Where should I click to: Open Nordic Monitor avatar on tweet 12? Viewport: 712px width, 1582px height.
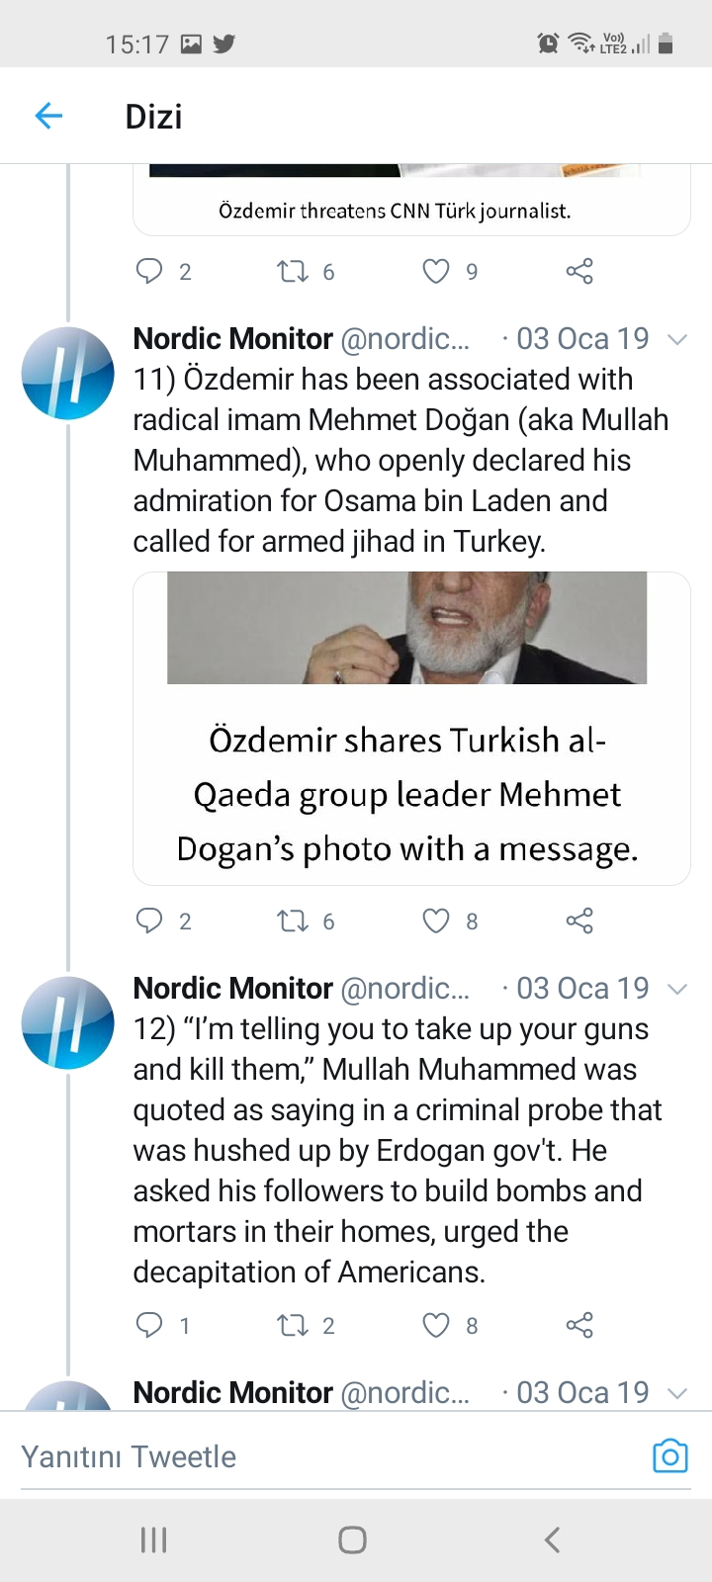pos(68,1022)
